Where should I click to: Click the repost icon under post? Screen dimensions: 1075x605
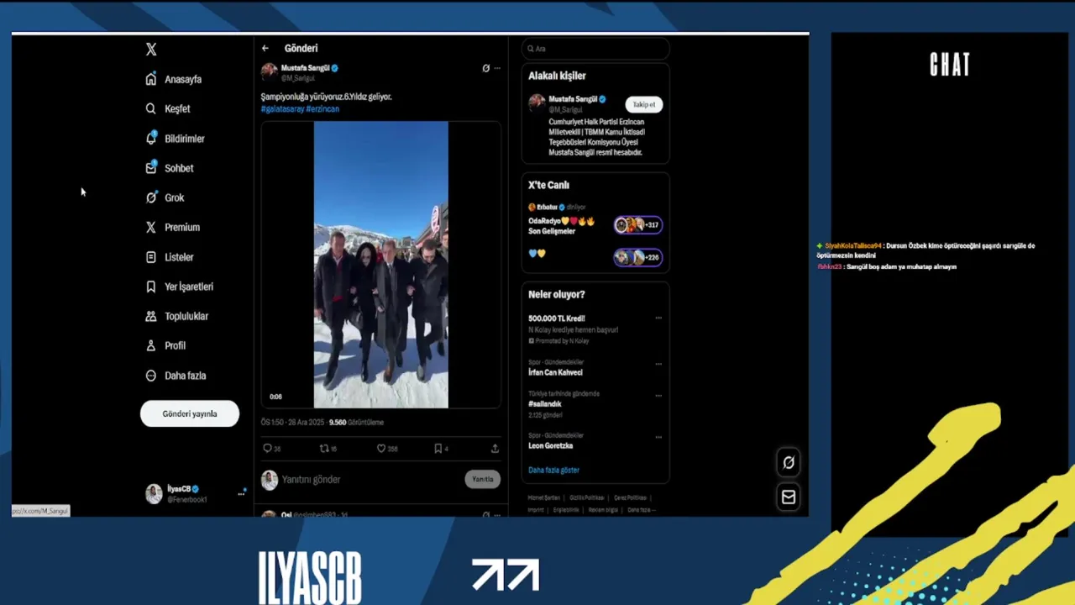[x=324, y=449]
